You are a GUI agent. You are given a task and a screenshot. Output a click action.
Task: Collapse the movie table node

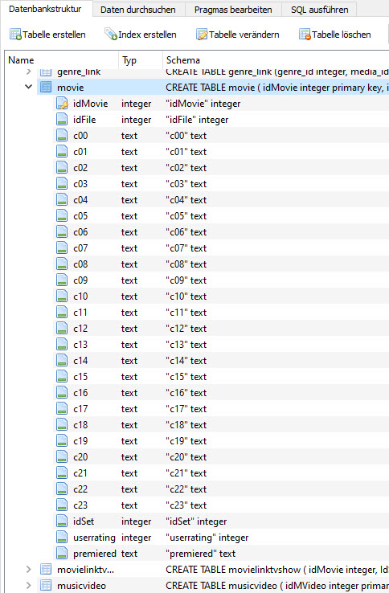point(28,87)
